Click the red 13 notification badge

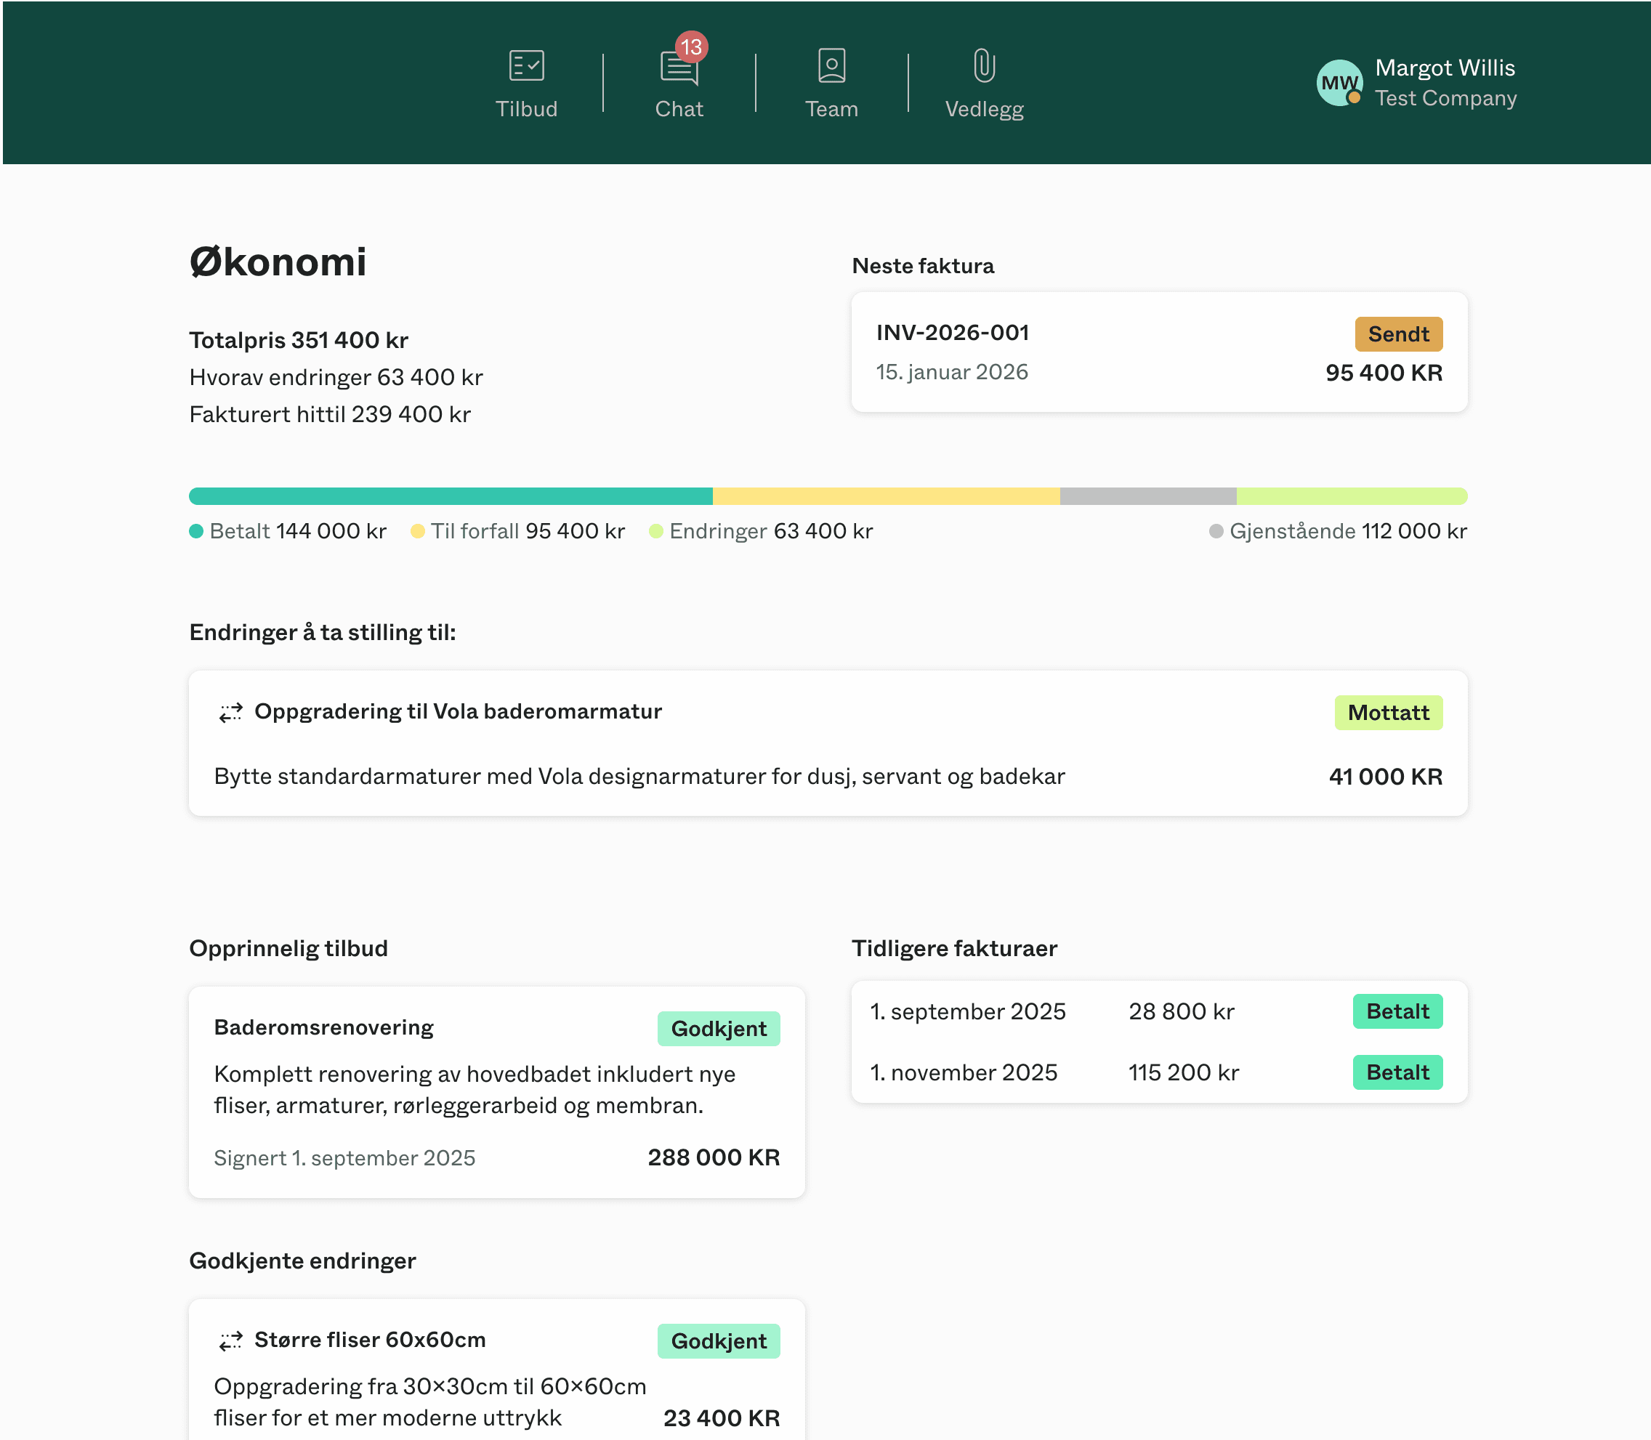pyautogui.click(x=691, y=46)
